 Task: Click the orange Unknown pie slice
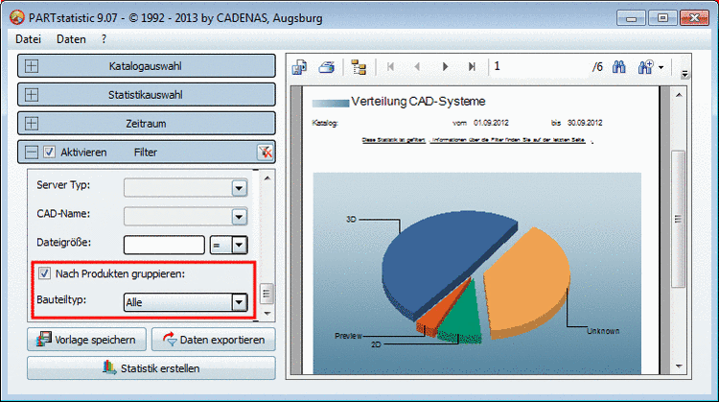click(x=527, y=280)
